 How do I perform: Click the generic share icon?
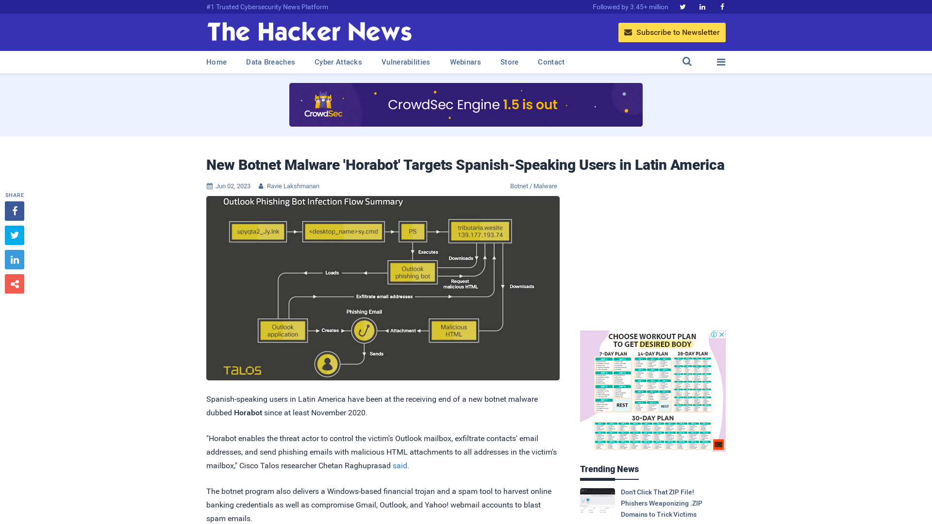(x=15, y=283)
